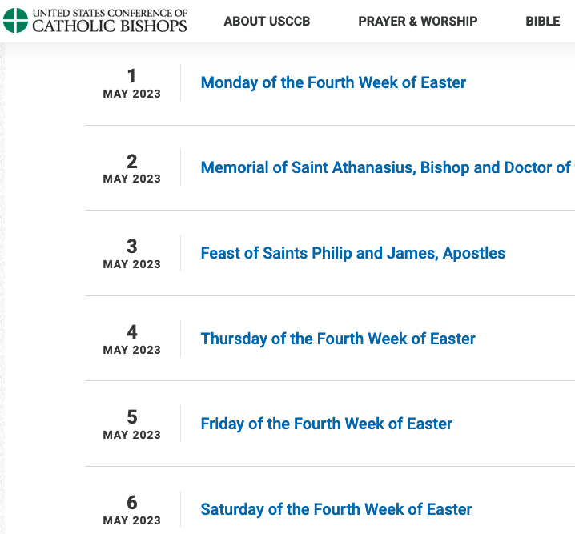
Task: Select the 3 May 2023 date block
Action: [x=131, y=254]
